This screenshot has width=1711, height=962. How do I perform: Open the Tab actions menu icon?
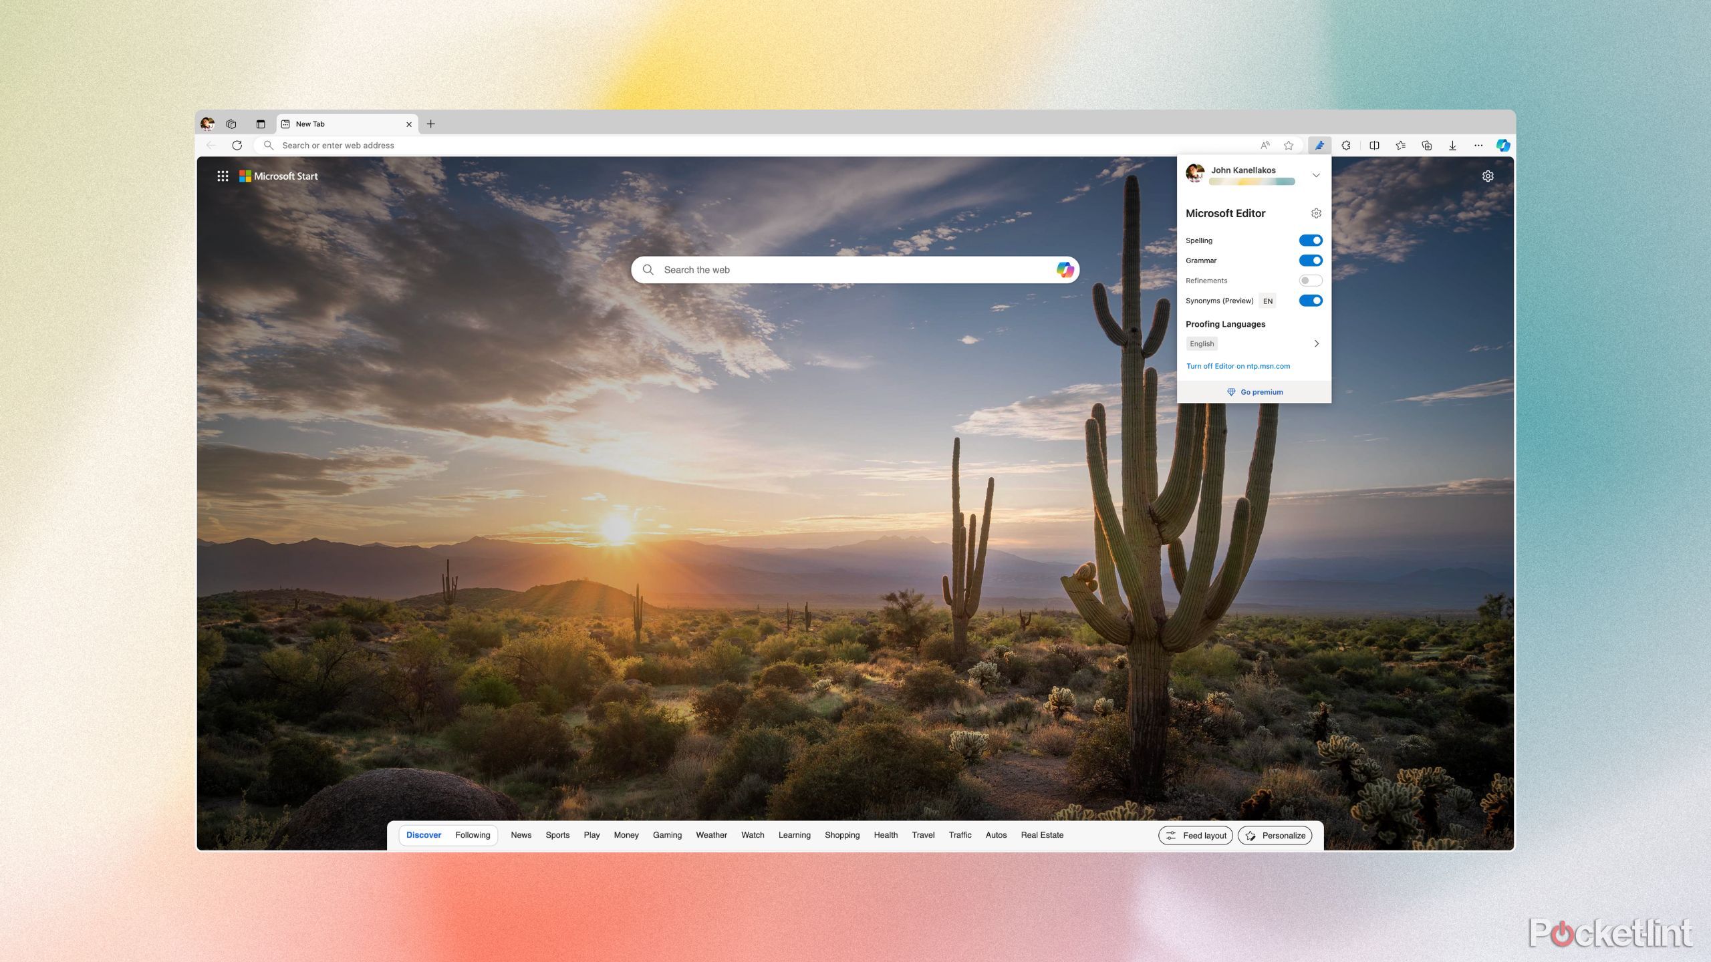[261, 124]
